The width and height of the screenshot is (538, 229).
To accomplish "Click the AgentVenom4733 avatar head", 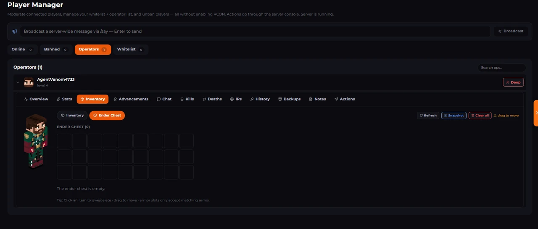I will pyautogui.click(x=29, y=82).
